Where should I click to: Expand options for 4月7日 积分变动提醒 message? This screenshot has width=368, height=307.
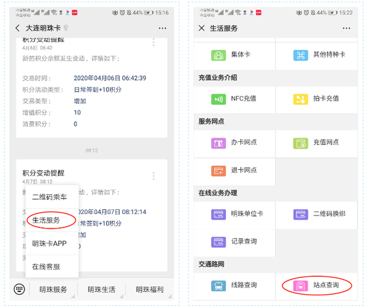[154, 176]
